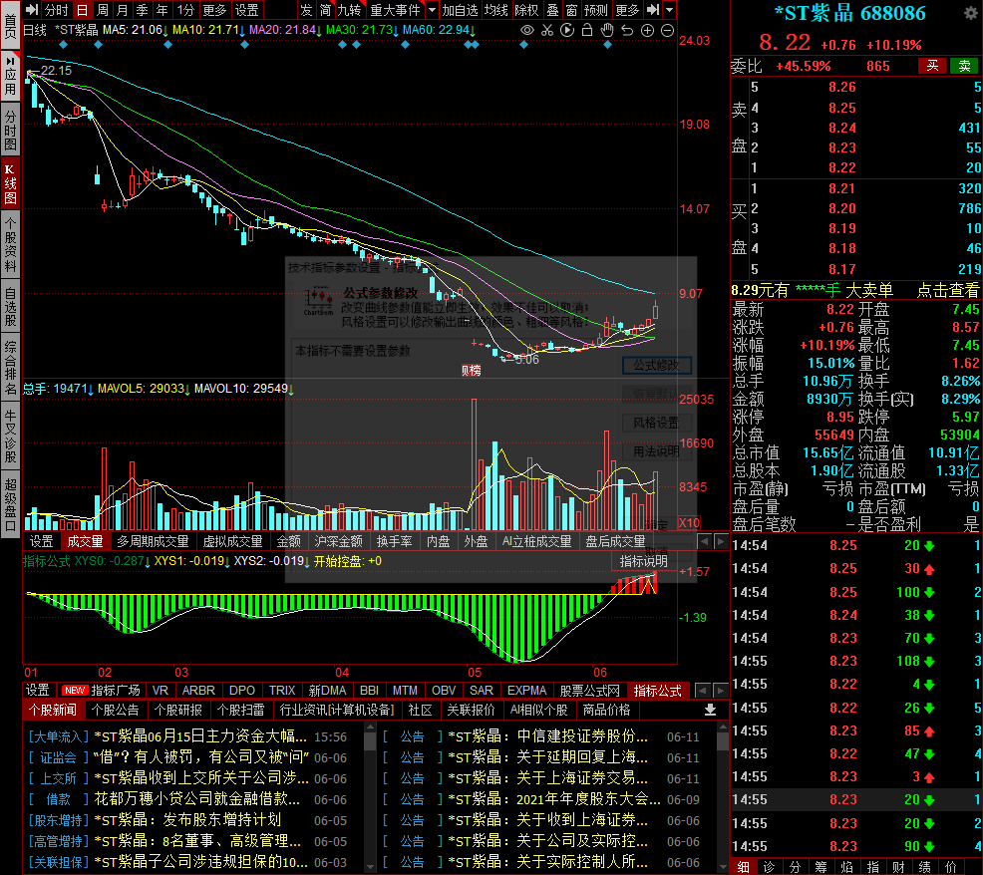Viewport: 983px width, 875px height.
Task: Select the 筹 chips tab at bottom right
Action: tap(820, 867)
